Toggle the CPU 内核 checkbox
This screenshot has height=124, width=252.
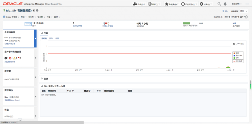click(234, 44)
